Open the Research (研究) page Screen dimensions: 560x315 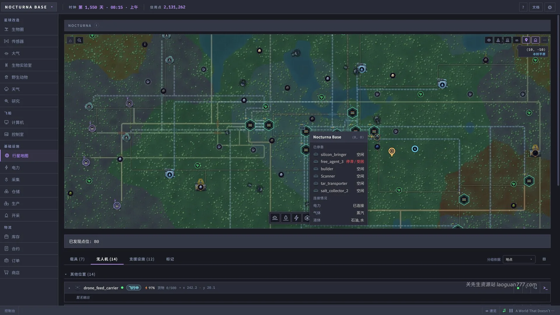click(29, 101)
